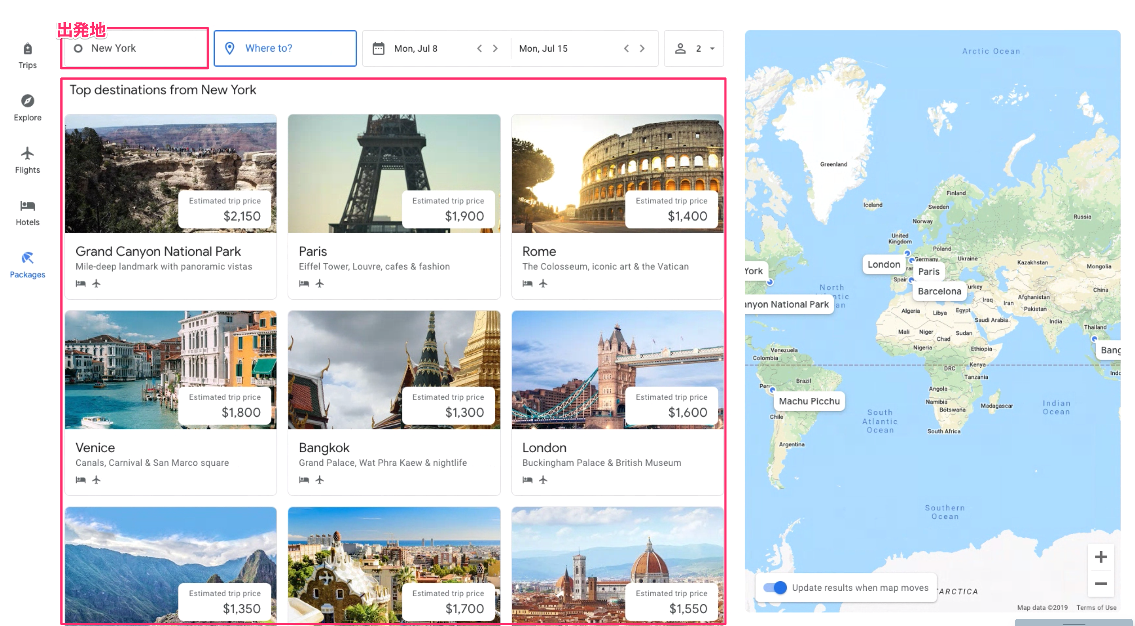Click hotel icon on Paris card
This screenshot has height=626, width=1135.
click(x=304, y=284)
